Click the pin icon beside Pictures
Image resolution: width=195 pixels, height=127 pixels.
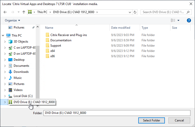click(33, 27)
